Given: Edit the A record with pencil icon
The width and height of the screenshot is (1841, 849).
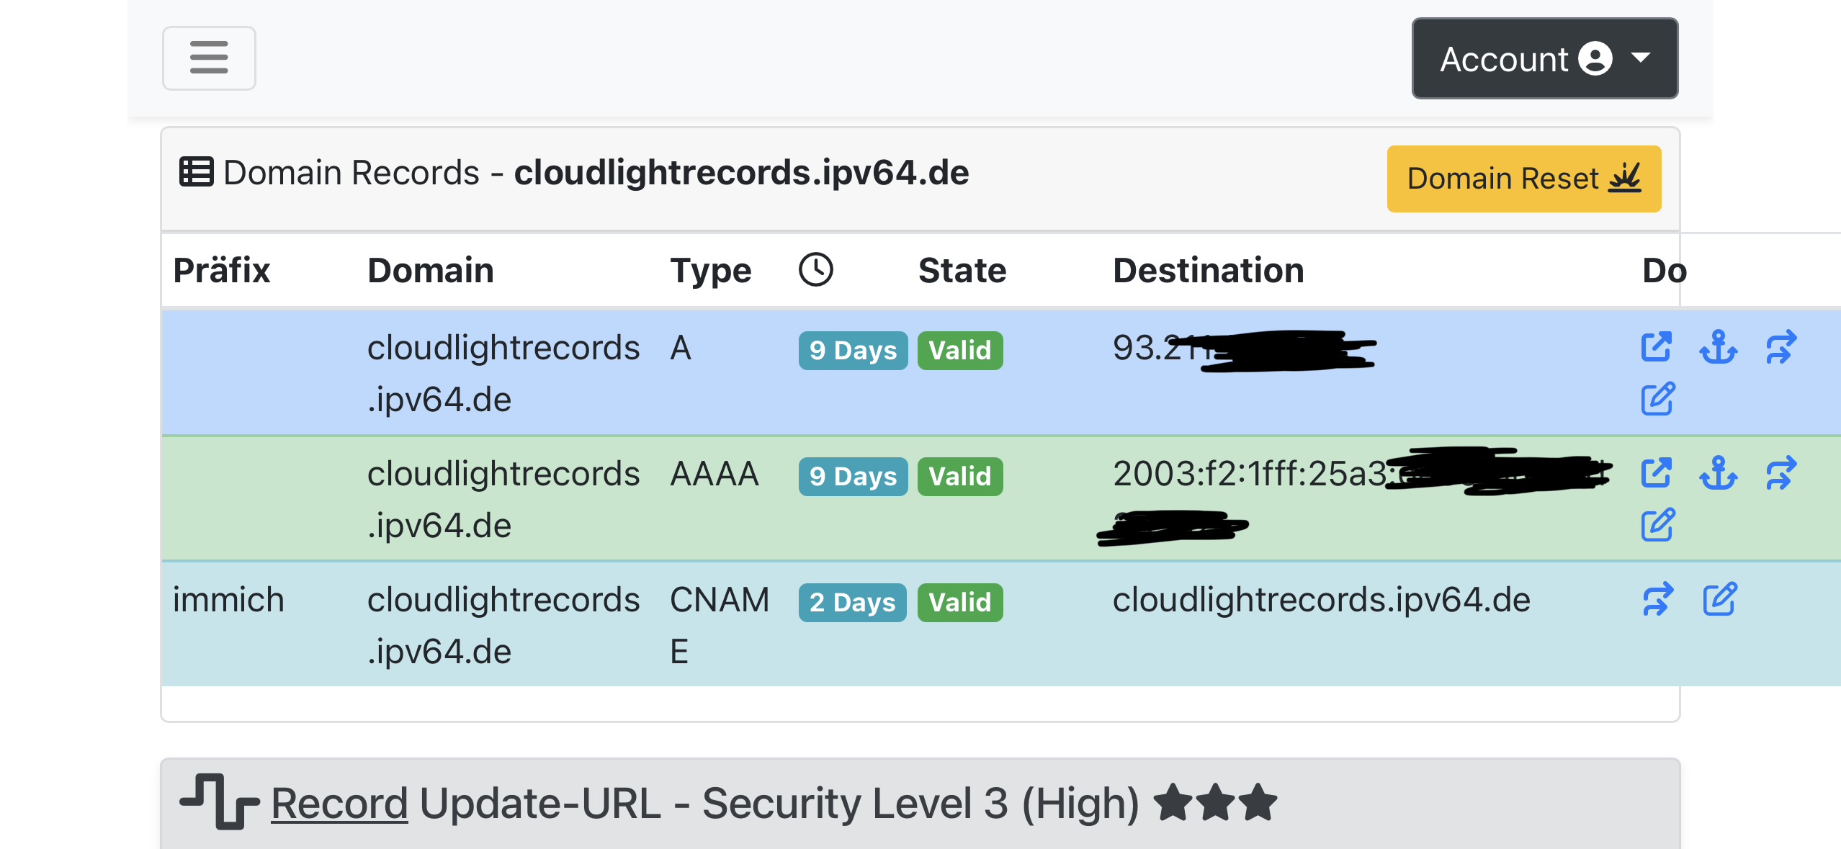Looking at the screenshot, I should (x=1657, y=399).
